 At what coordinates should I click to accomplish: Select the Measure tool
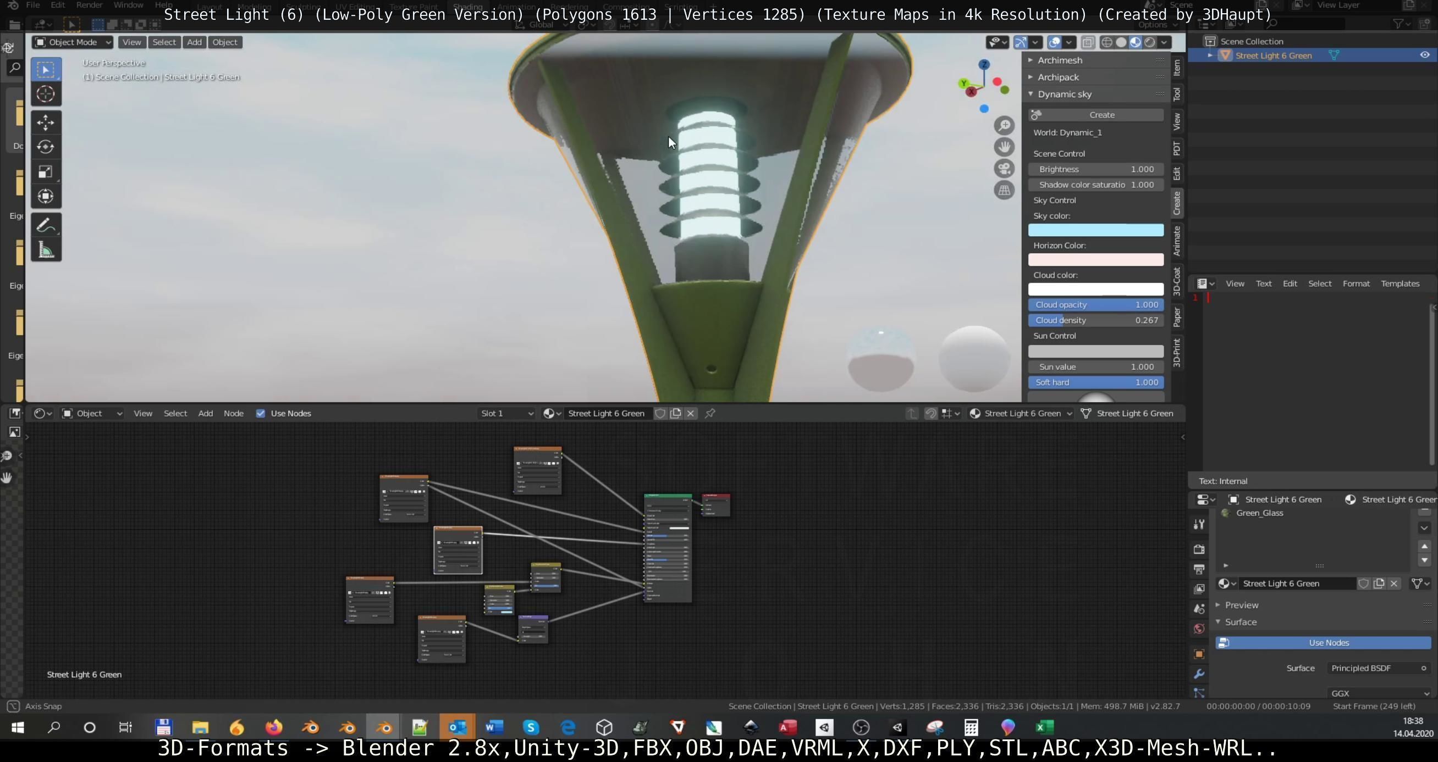coord(46,250)
